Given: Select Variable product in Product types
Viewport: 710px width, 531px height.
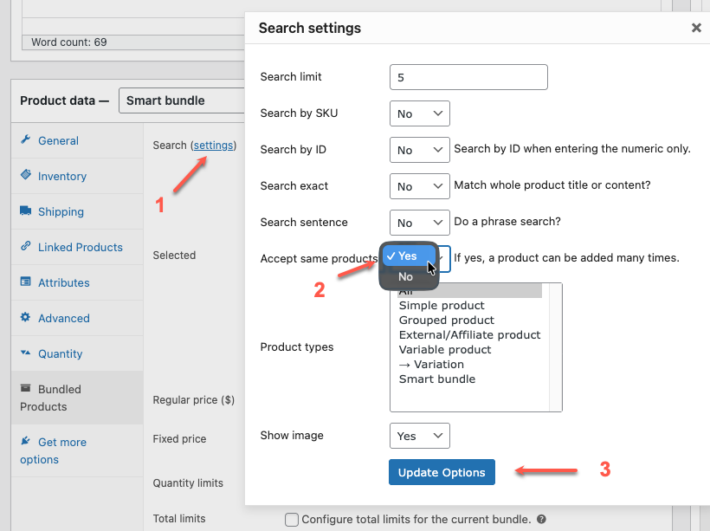Looking at the screenshot, I should [x=469, y=350].
